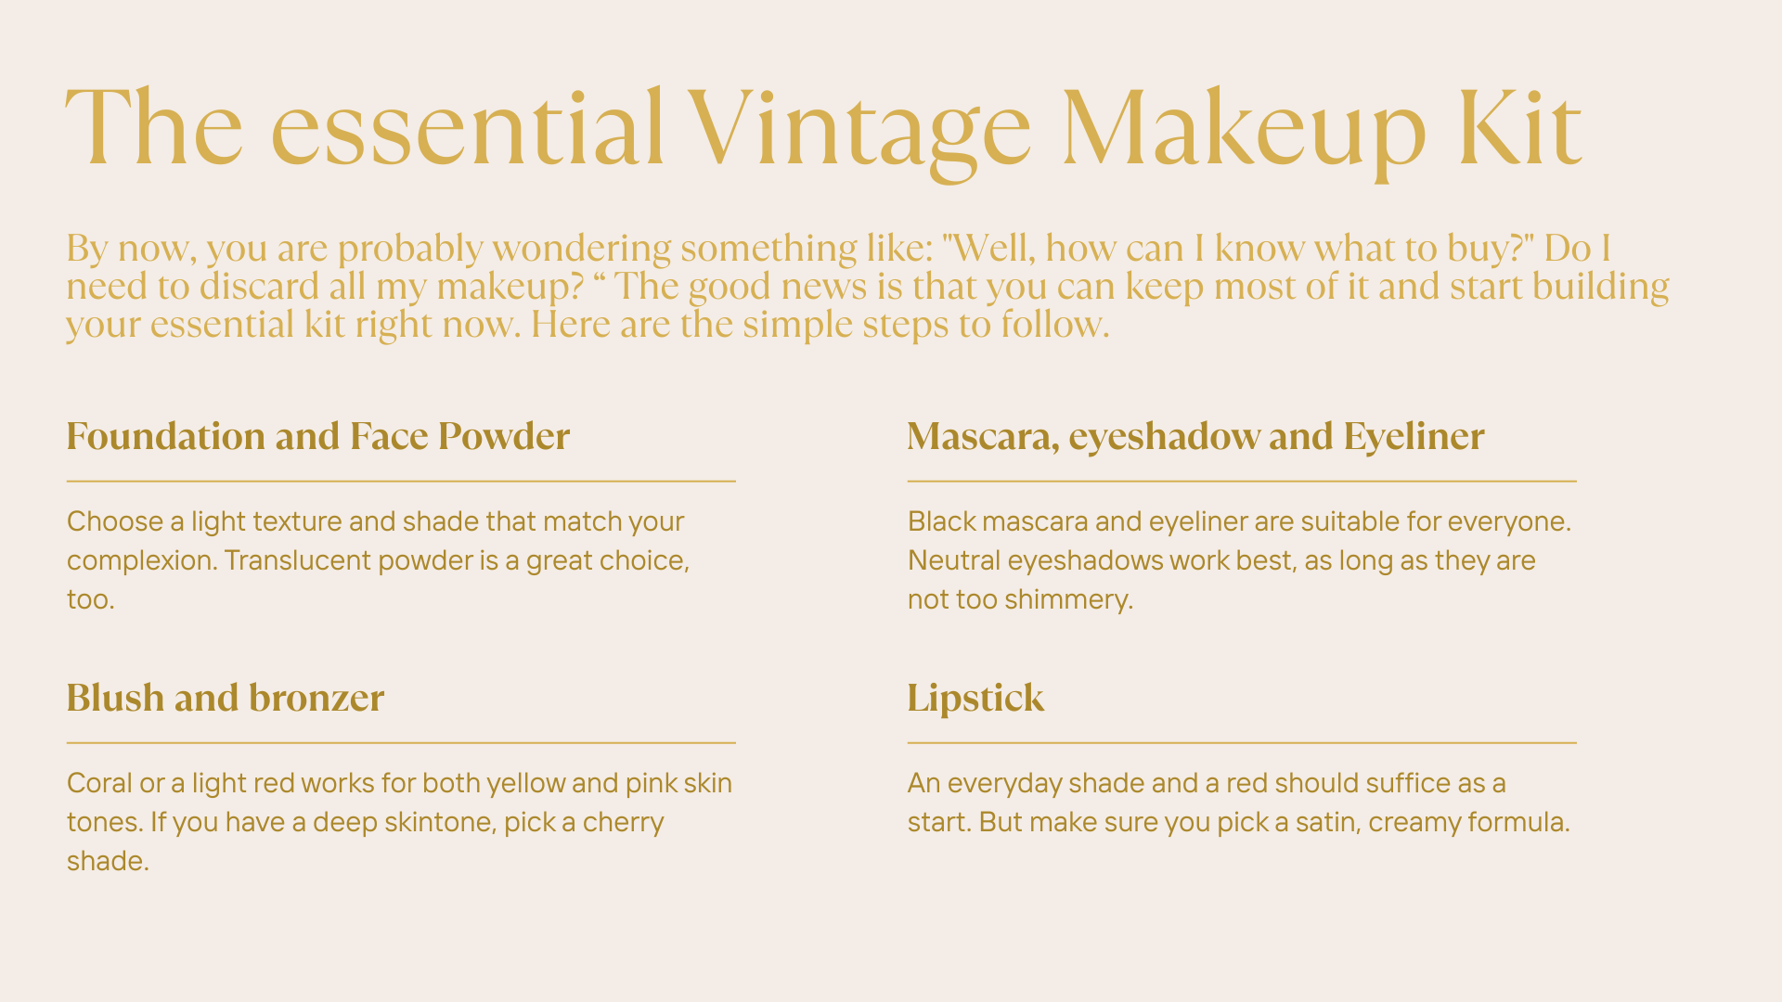Select the 'An everyday shade and a red' paragraph

[x=1238, y=803]
